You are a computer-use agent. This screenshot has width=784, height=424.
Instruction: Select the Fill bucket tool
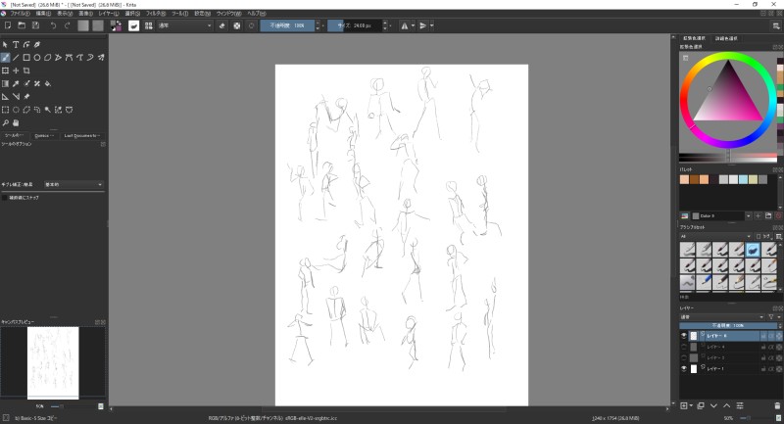[48, 83]
